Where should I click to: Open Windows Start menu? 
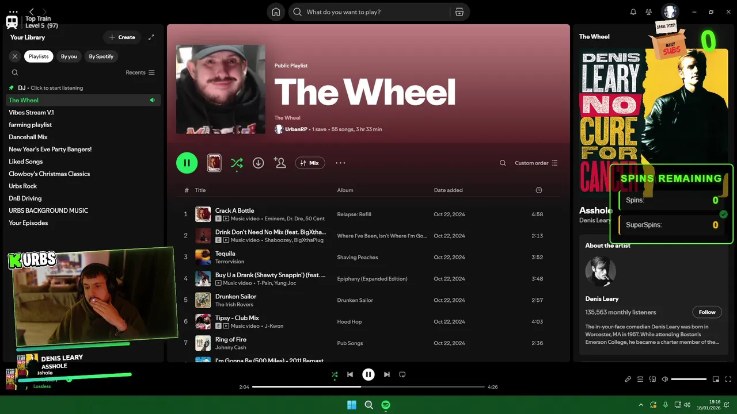click(351, 405)
